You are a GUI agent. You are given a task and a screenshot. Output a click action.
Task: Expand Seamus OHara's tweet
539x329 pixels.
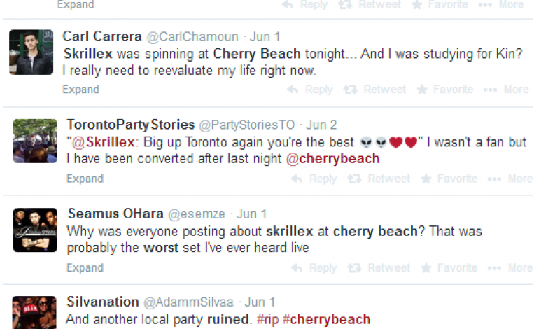[x=85, y=267]
